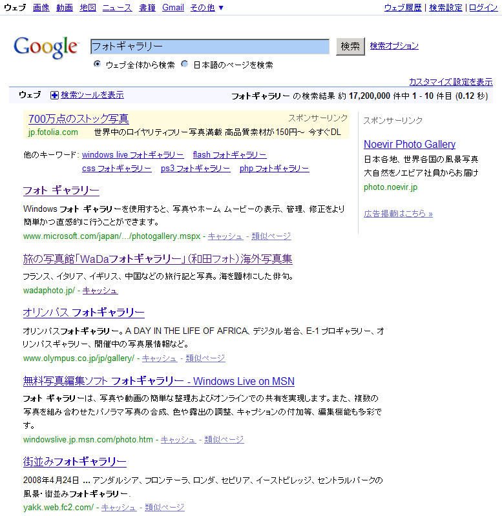Open the Windows Live on MSN result title
502x516 pixels.
[159, 381]
